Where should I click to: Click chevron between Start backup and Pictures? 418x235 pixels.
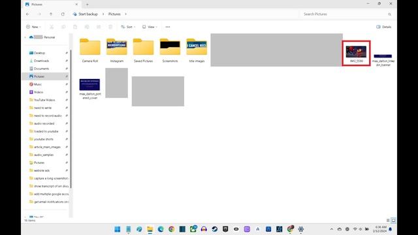(103, 14)
